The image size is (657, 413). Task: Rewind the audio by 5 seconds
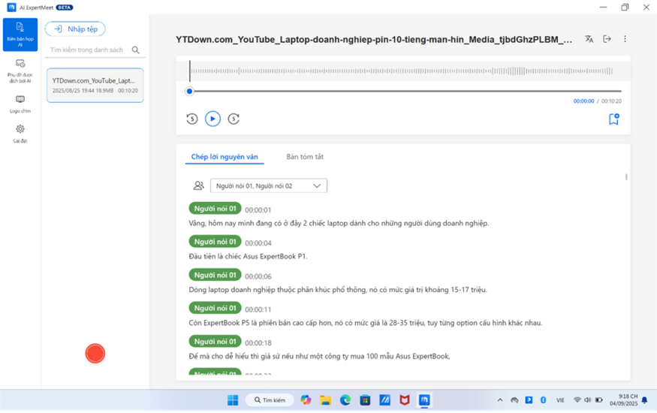click(191, 119)
